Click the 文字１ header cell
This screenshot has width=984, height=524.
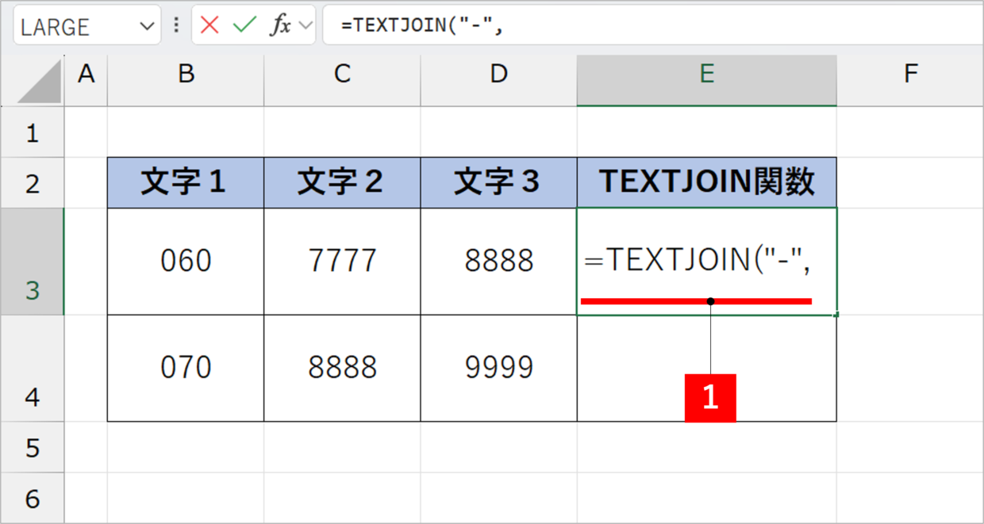click(x=186, y=182)
